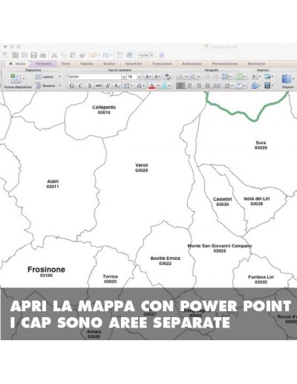This screenshot has width=297, height=384.
Task: Select the Sora 03039 map label
Action: click(x=261, y=145)
